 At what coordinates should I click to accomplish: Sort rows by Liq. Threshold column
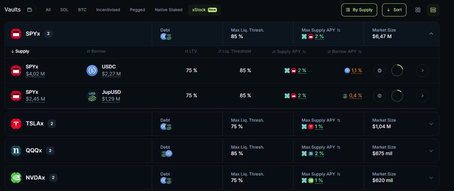point(235,51)
